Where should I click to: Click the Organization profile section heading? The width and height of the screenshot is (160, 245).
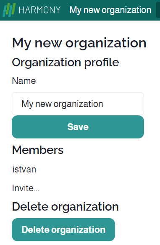coord(66,63)
